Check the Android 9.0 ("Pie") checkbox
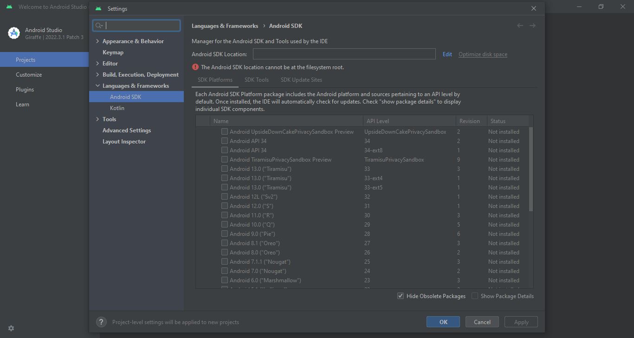634x338 pixels. click(225, 234)
